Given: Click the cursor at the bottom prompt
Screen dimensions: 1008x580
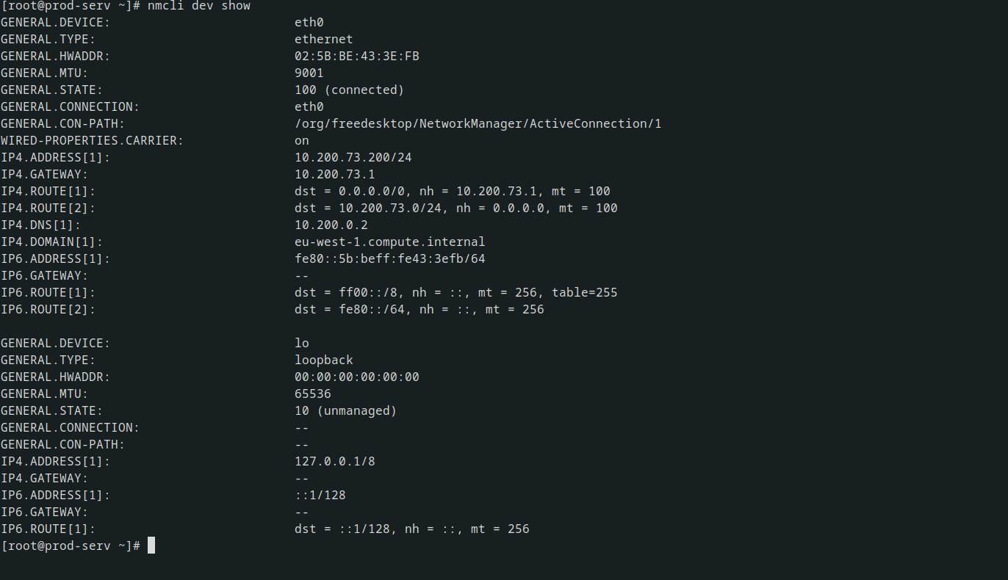Looking at the screenshot, I should click(x=151, y=545).
